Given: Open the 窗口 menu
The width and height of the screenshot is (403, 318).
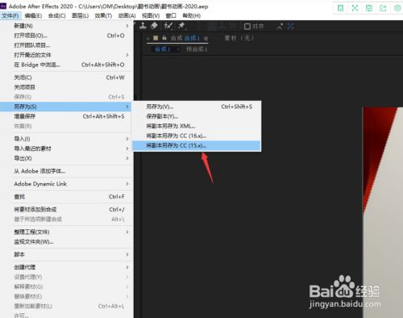Looking at the screenshot, I should pos(171,15).
